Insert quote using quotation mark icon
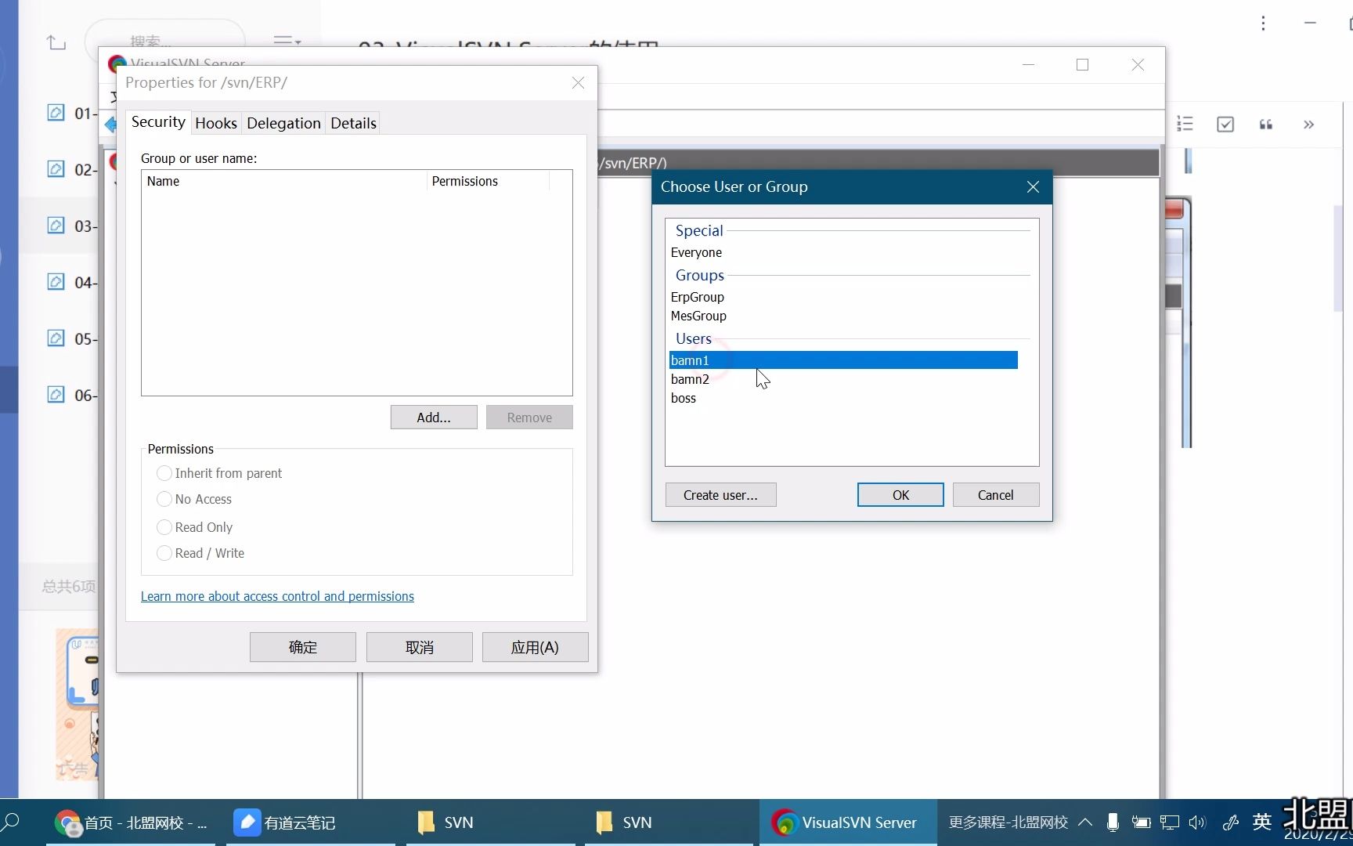This screenshot has width=1353, height=846. pyautogui.click(x=1266, y=125)
